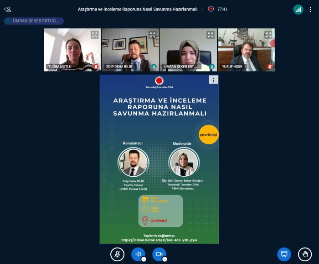The height and width of the screenshot is (264, 319).
Task: Open presentation options menu on slide
Action: (x=213, y=80)
